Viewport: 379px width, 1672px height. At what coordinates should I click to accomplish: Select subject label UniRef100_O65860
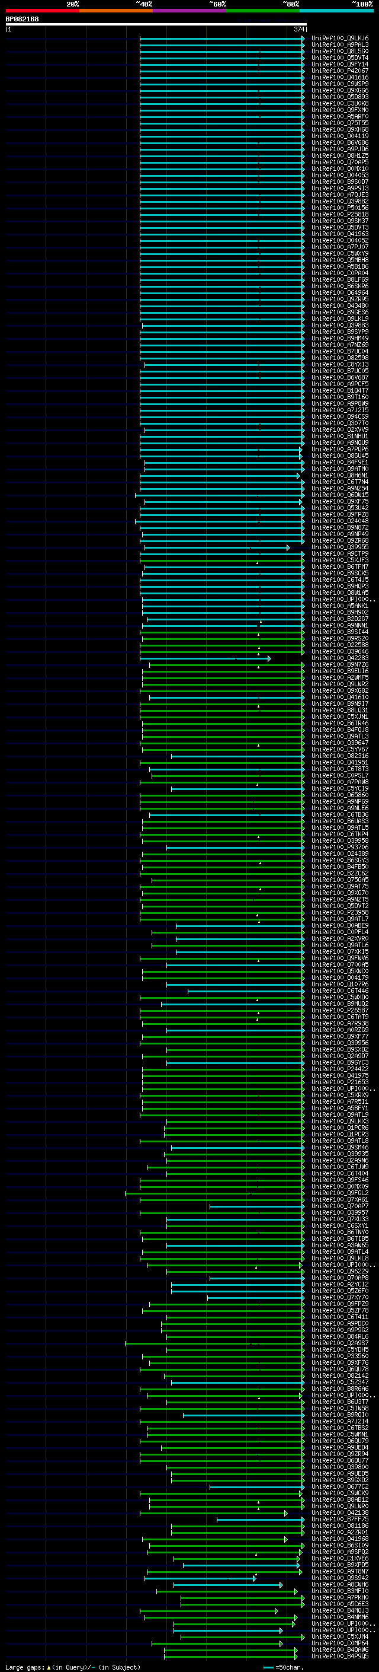point(340,795)
